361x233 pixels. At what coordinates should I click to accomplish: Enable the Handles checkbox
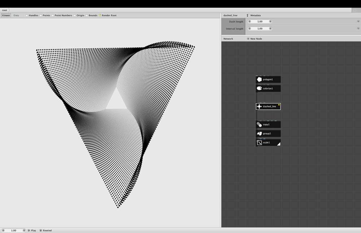[x=27, y=16]
